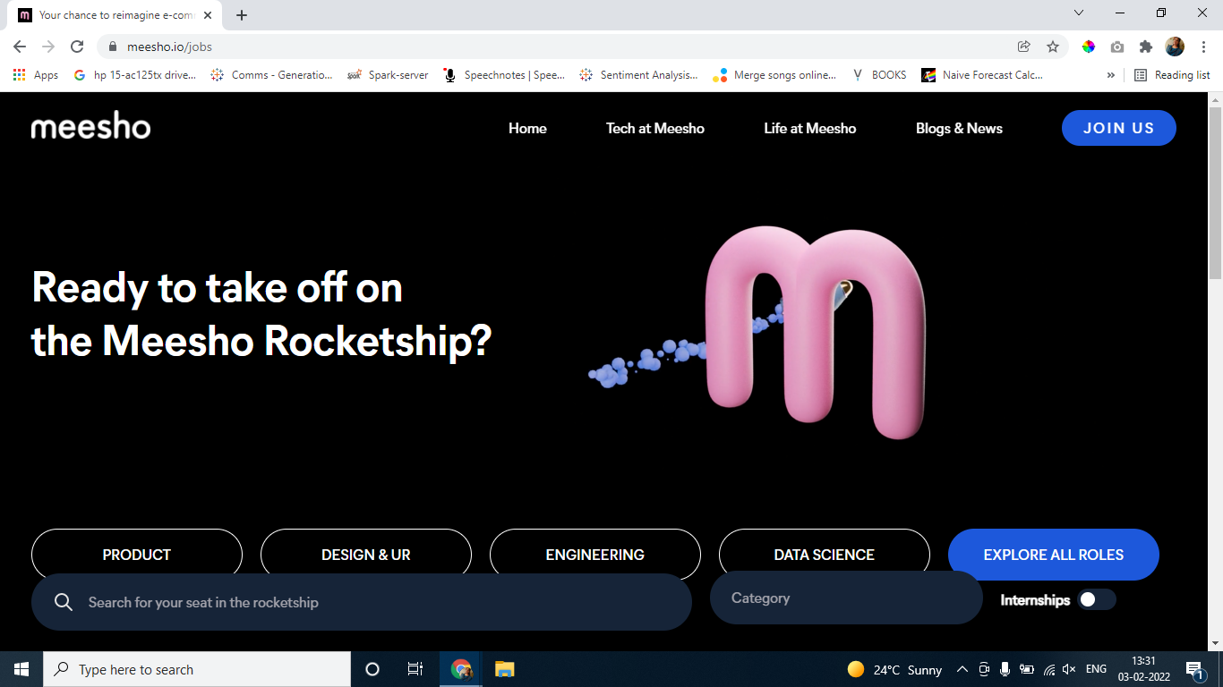Click the job search field
This screenshot has height=687, width=1223.
pyautogui.click(x=362, y=602)
